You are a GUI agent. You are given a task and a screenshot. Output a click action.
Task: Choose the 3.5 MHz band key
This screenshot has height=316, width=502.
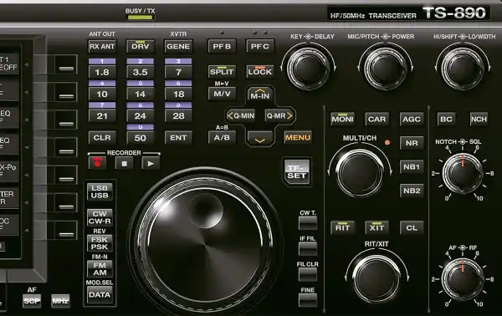[x=141, y=72]
